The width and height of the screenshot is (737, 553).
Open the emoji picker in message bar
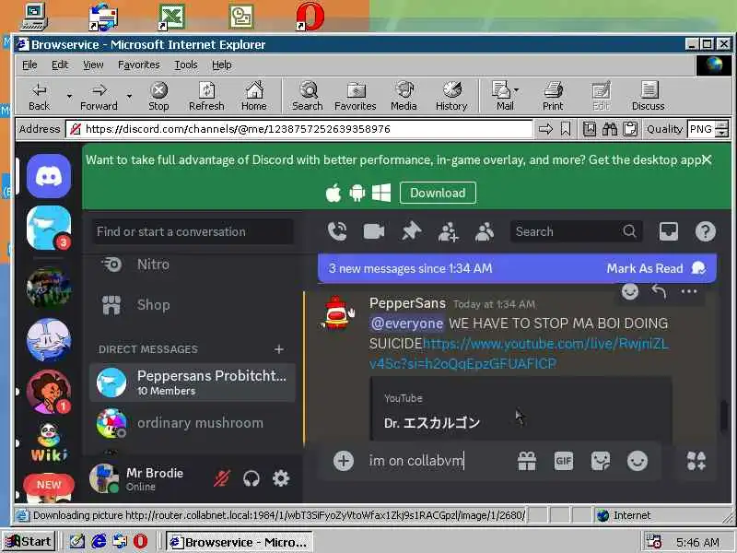tap(637, 461)
